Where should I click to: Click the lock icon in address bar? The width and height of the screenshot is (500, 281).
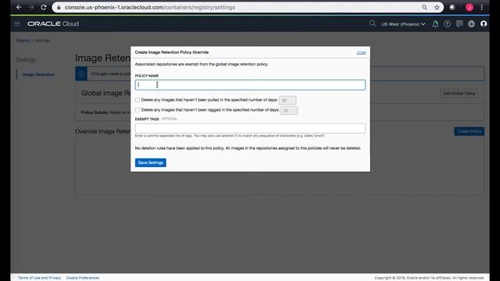[x=59, y=7]
